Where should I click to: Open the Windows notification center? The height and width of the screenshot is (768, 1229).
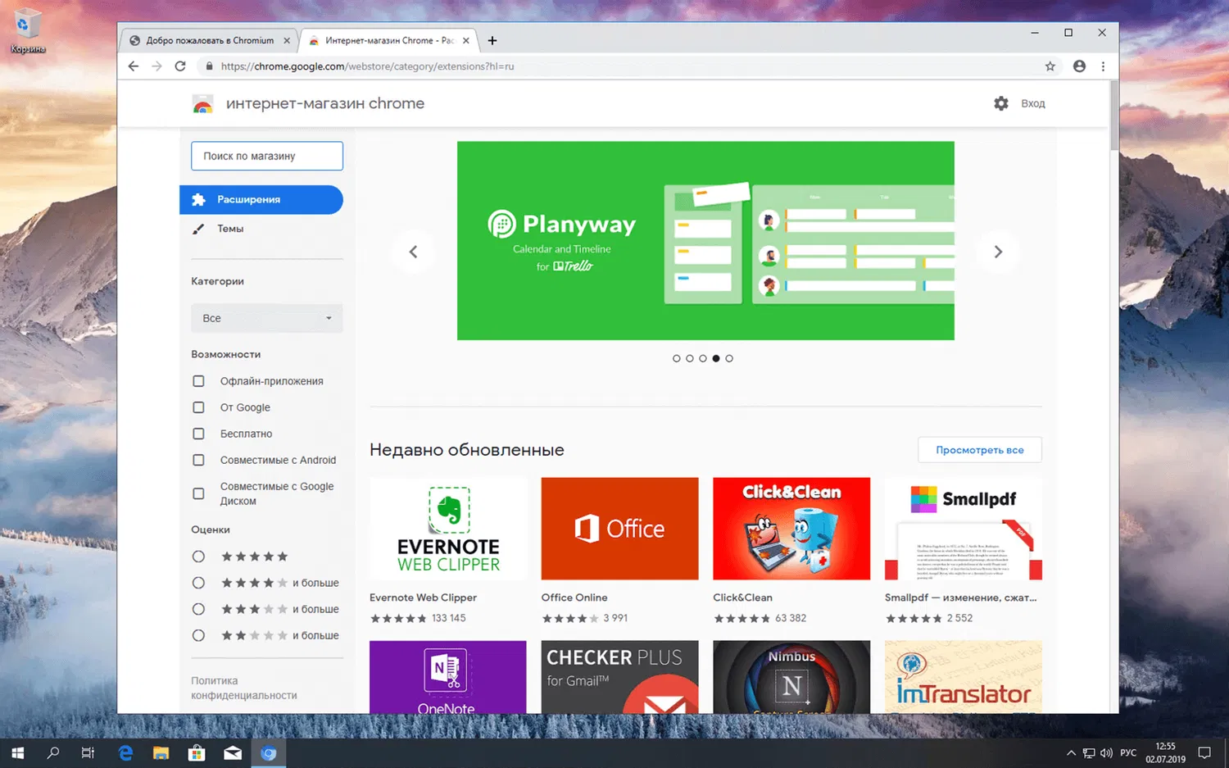(x=1204, y=752)
